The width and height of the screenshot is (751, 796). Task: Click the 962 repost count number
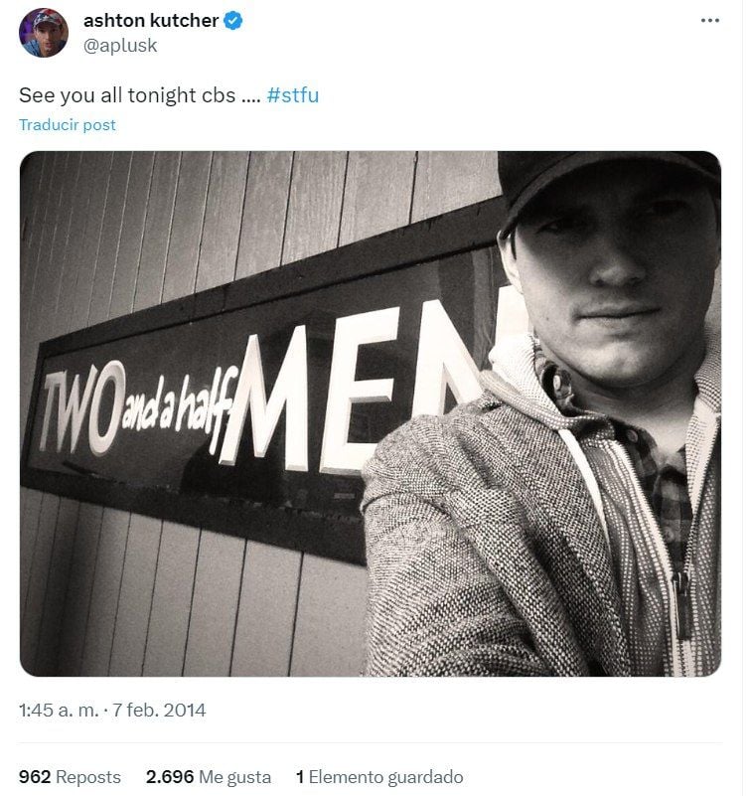pyautogui.click(x=35, y=777)
